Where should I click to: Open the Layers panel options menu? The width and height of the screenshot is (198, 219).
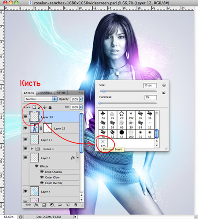point(81,93)
